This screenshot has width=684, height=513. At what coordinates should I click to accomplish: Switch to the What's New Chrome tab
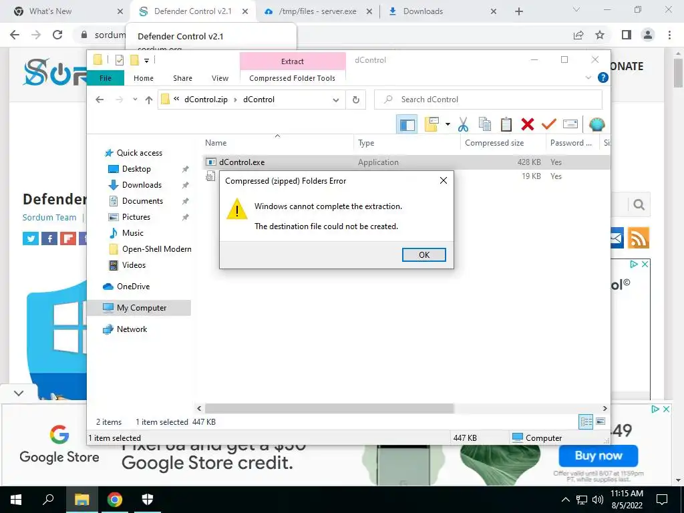[x=50, y=11]
